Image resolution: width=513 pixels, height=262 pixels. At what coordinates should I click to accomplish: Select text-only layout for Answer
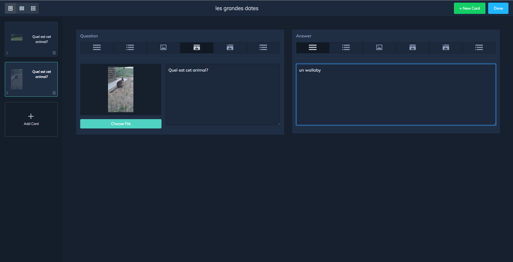313,48
